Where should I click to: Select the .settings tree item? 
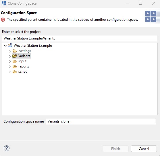point(25,51)
